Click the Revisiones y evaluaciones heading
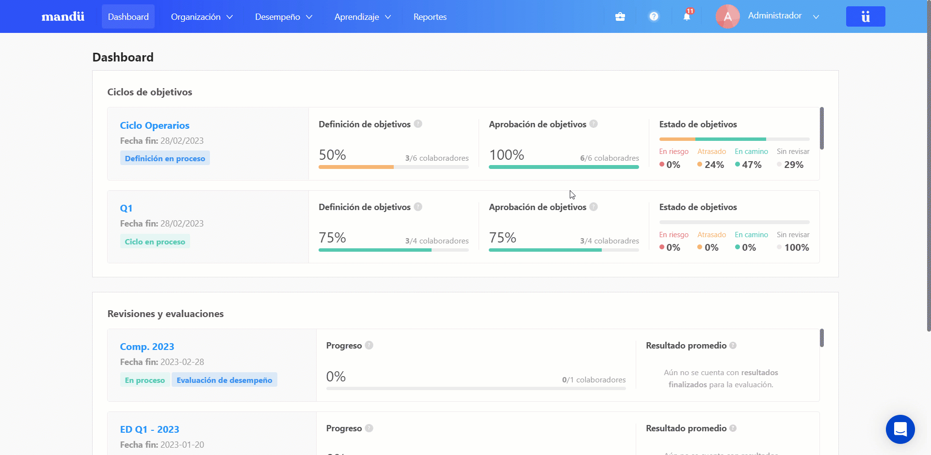931x455 pixels. 165,314
